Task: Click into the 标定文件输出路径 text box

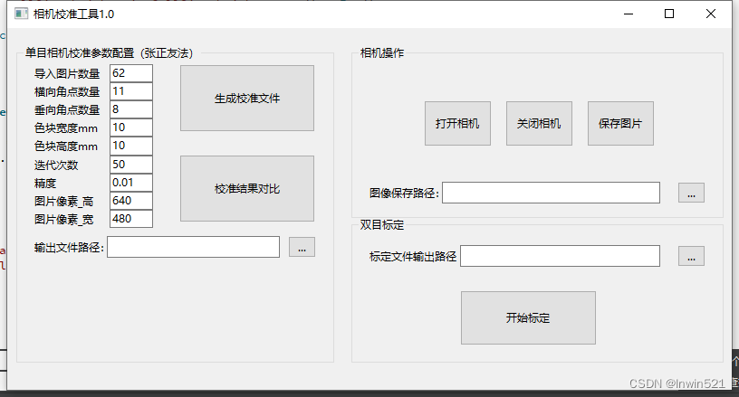Action: pos(560,256)
